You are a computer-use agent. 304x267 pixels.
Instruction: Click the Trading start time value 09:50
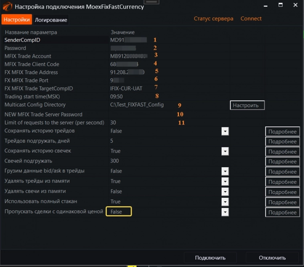coord(116,97)
